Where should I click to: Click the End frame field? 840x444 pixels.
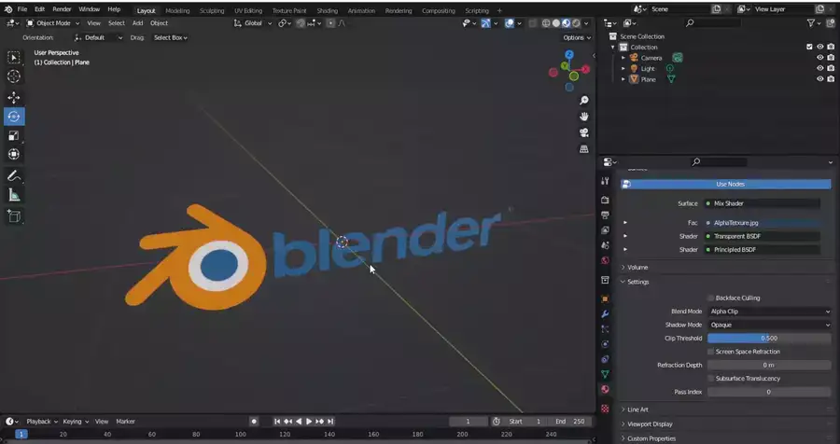click(x=570, y=422)
